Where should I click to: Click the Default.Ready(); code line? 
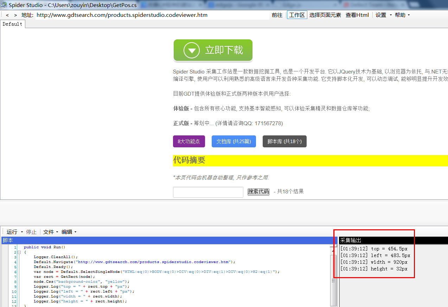coord(53,267)
